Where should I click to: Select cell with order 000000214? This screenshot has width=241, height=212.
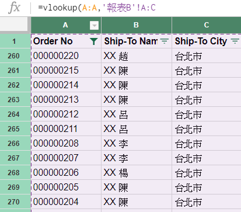[66, 85]
